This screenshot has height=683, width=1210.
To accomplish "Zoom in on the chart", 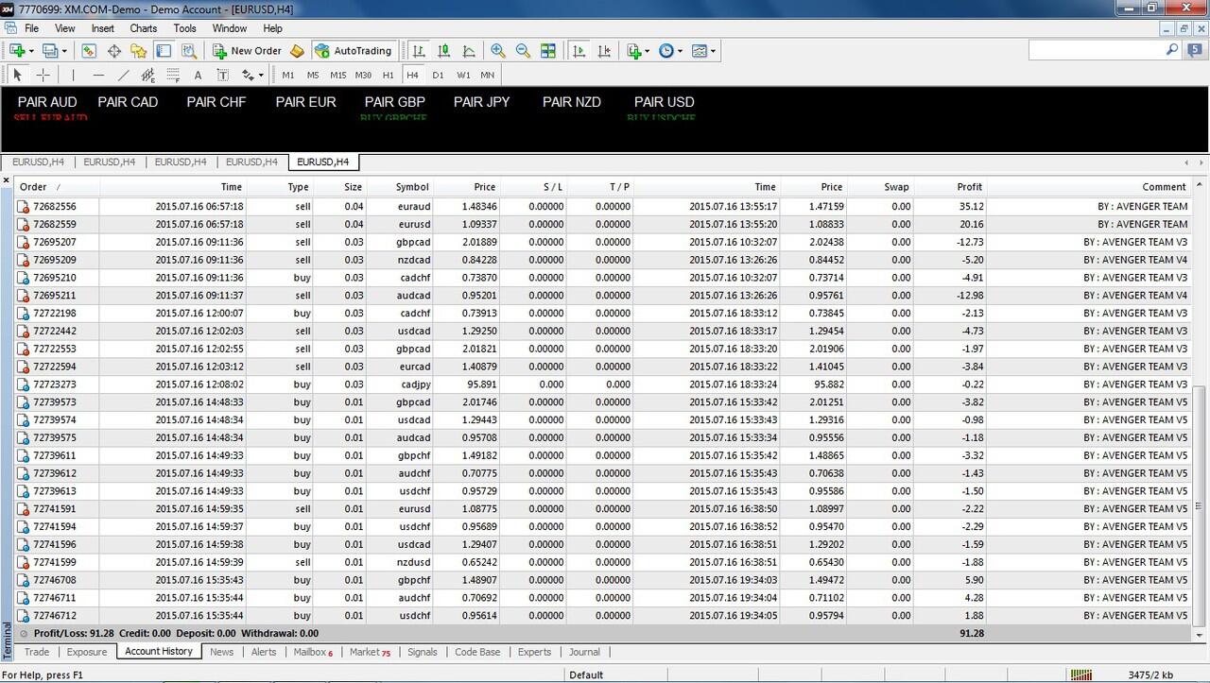I will click(x=498, y=51).
